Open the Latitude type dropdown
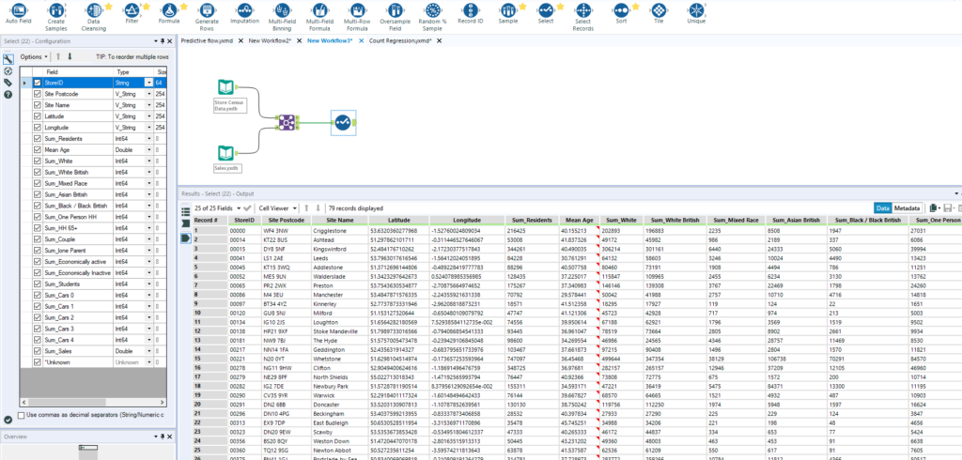 point(149,115)
